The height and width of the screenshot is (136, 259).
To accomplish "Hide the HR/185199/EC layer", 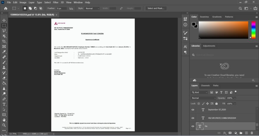I will [193, 118].
